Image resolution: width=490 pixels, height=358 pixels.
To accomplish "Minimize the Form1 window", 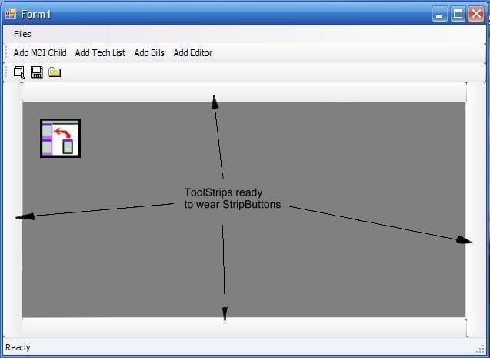I will 440,15.
